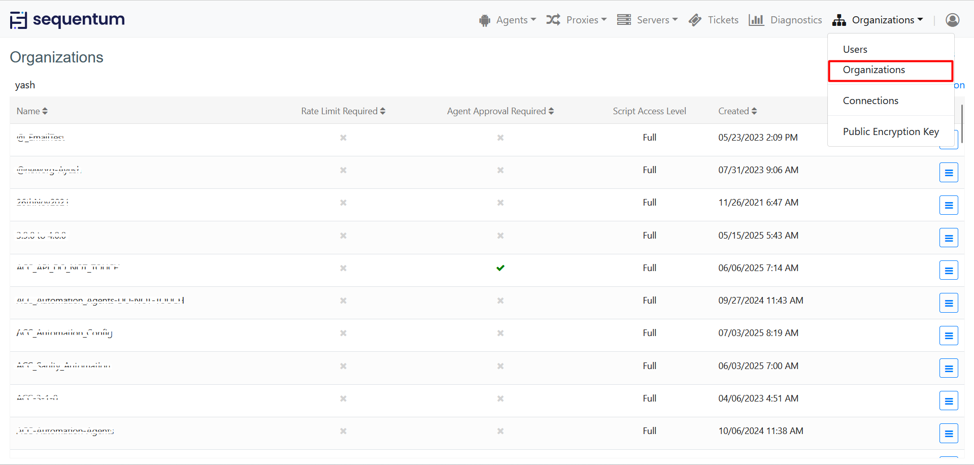Sort table by Name column
974x465 pixels.
tap(32, 111)
